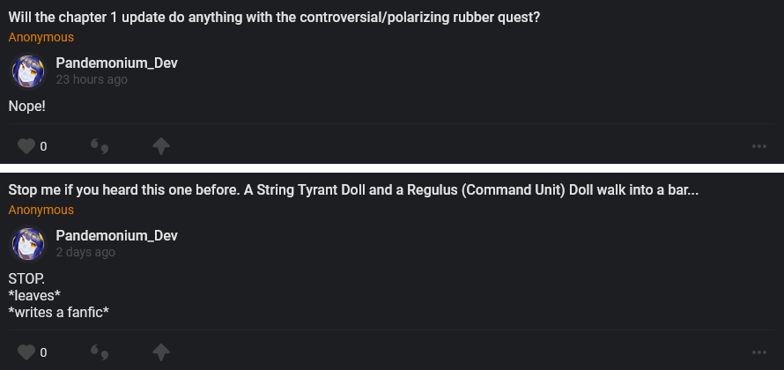Click Pandemonium_Dev's avatar on the String Tyrant answer

[26, 244]
